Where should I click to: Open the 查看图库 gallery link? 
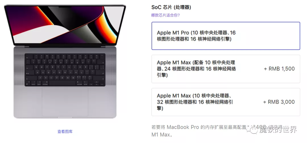coord(65,131)
